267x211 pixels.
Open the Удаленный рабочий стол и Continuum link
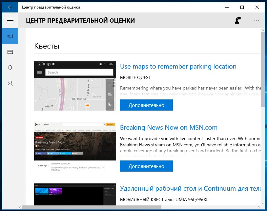click(x=190, y=188)
